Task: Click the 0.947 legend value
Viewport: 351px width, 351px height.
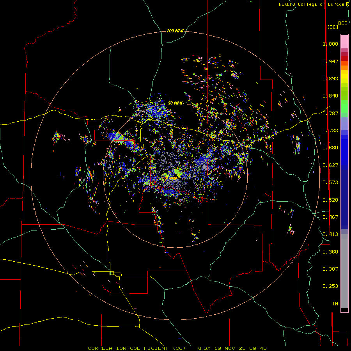Action: click(330, 61)
